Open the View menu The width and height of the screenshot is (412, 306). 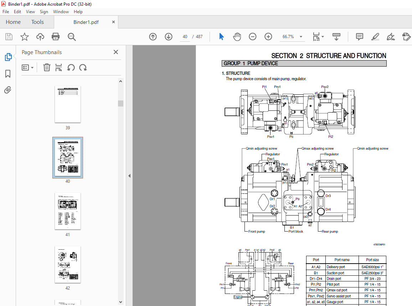[x=30, y=12]
